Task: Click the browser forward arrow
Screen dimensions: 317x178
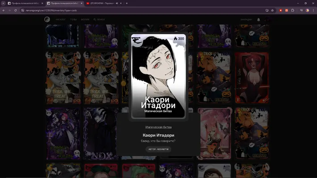Action: click(x=9, y=10)
